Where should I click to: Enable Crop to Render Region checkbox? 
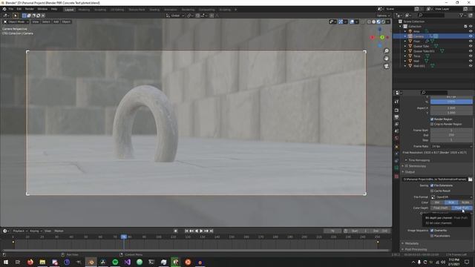(x=432, y=124)
